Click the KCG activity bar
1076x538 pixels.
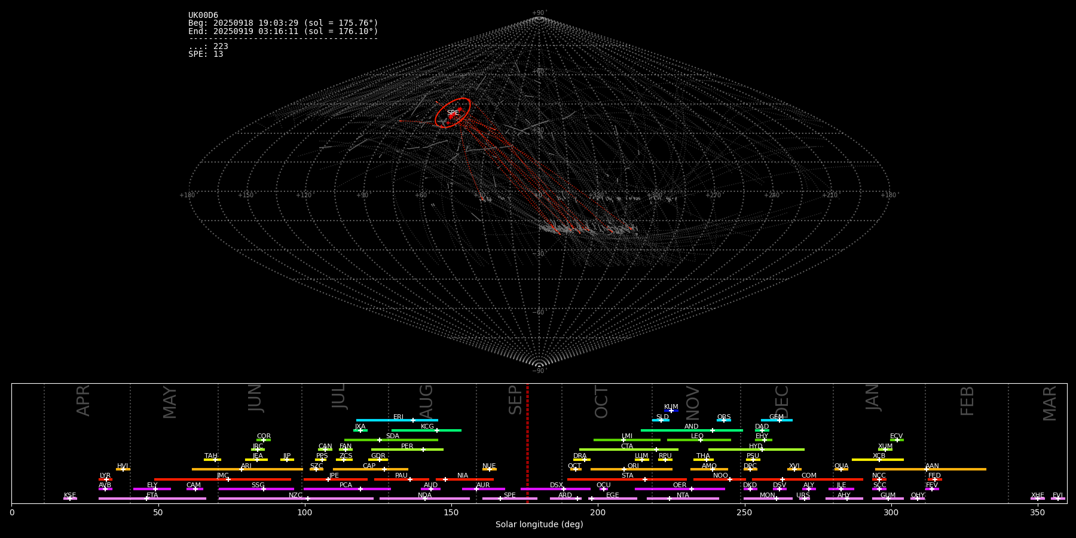pos(426,430)
